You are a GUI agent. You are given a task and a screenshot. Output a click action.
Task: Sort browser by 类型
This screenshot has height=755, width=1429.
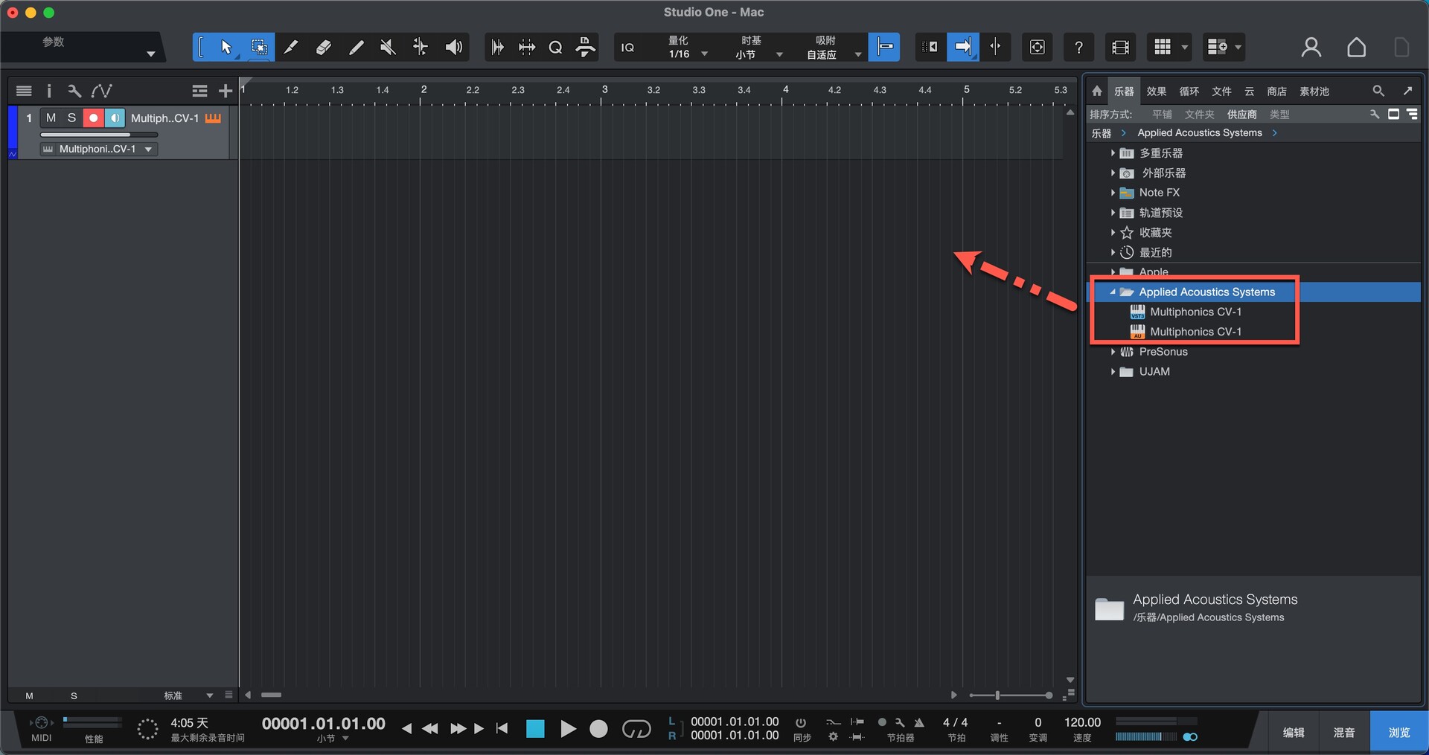click(1279, 115)
